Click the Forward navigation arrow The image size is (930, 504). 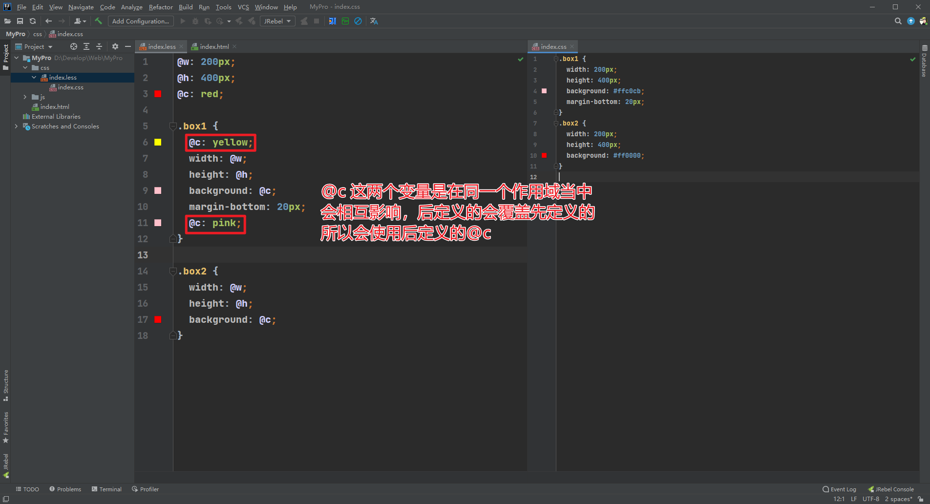(62, 21)
